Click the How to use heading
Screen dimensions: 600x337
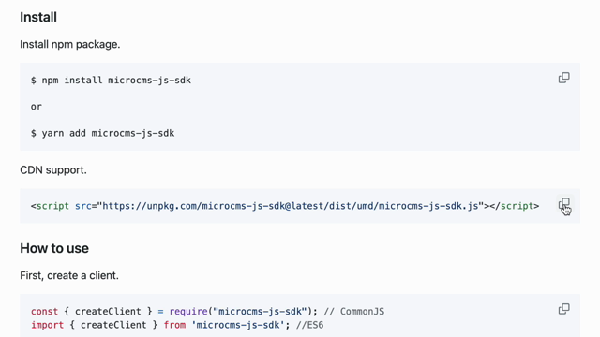(54, 248)
